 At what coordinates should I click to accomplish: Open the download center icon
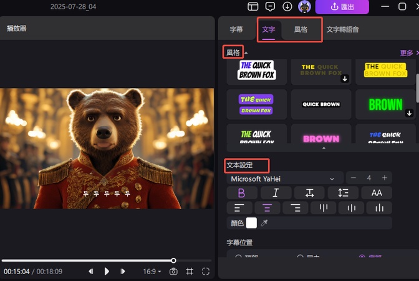[x=287, y=6]
